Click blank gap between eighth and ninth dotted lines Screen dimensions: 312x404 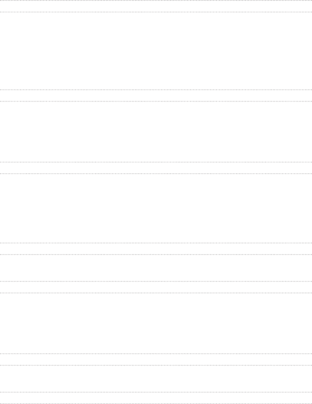tap(156, 268)
